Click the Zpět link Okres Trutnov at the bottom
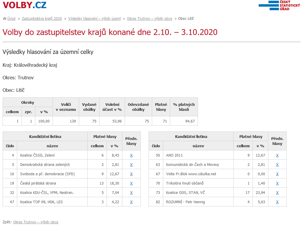Viewport: 301px width, 228px height. pos(36,222)
